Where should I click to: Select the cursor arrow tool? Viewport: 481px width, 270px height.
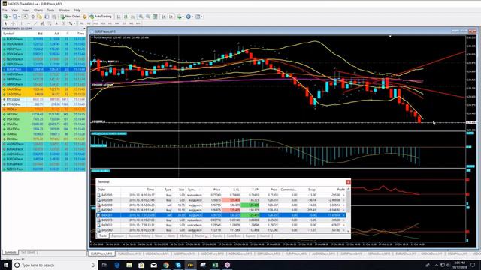5,23
